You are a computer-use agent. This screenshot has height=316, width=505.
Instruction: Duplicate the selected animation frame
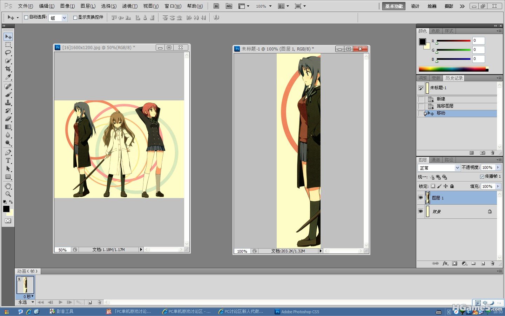coord(90,302)
